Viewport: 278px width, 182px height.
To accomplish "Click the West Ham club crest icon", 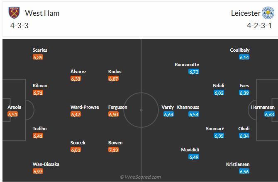I will click(14, 13).
